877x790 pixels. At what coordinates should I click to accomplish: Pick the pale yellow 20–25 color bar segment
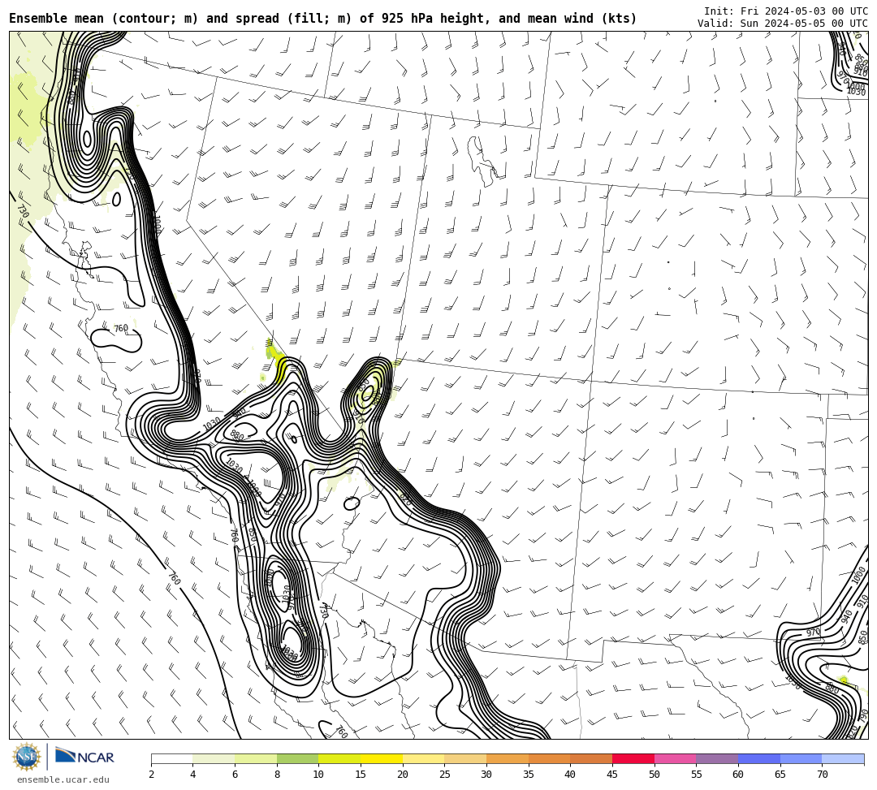423,758
